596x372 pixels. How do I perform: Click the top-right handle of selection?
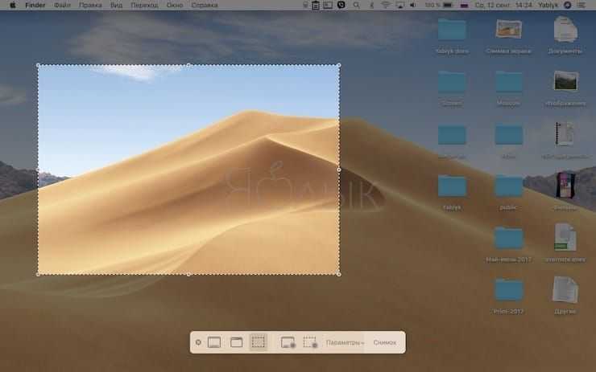pyautogui.click(x=339, y=65)
